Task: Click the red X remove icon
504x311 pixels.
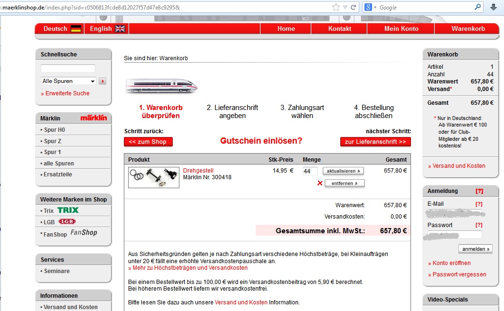Action: (320, 183)
